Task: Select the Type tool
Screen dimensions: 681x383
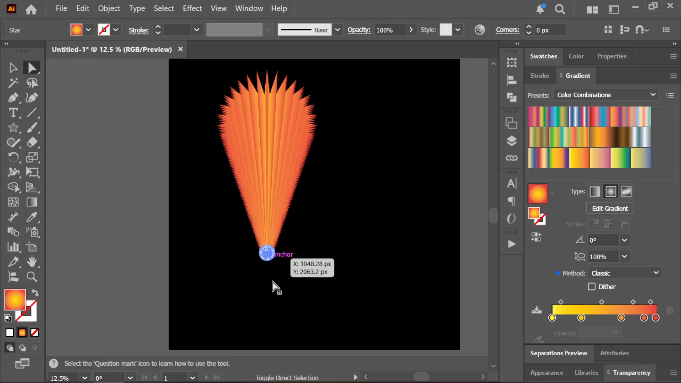Action: tap(13, 113)
